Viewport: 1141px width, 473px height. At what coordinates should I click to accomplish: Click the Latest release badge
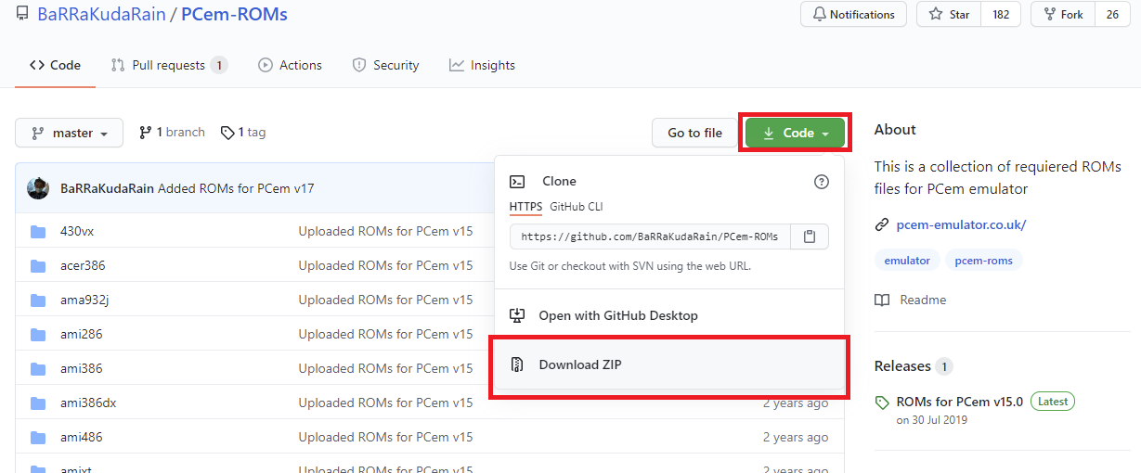pos(1053,402)
